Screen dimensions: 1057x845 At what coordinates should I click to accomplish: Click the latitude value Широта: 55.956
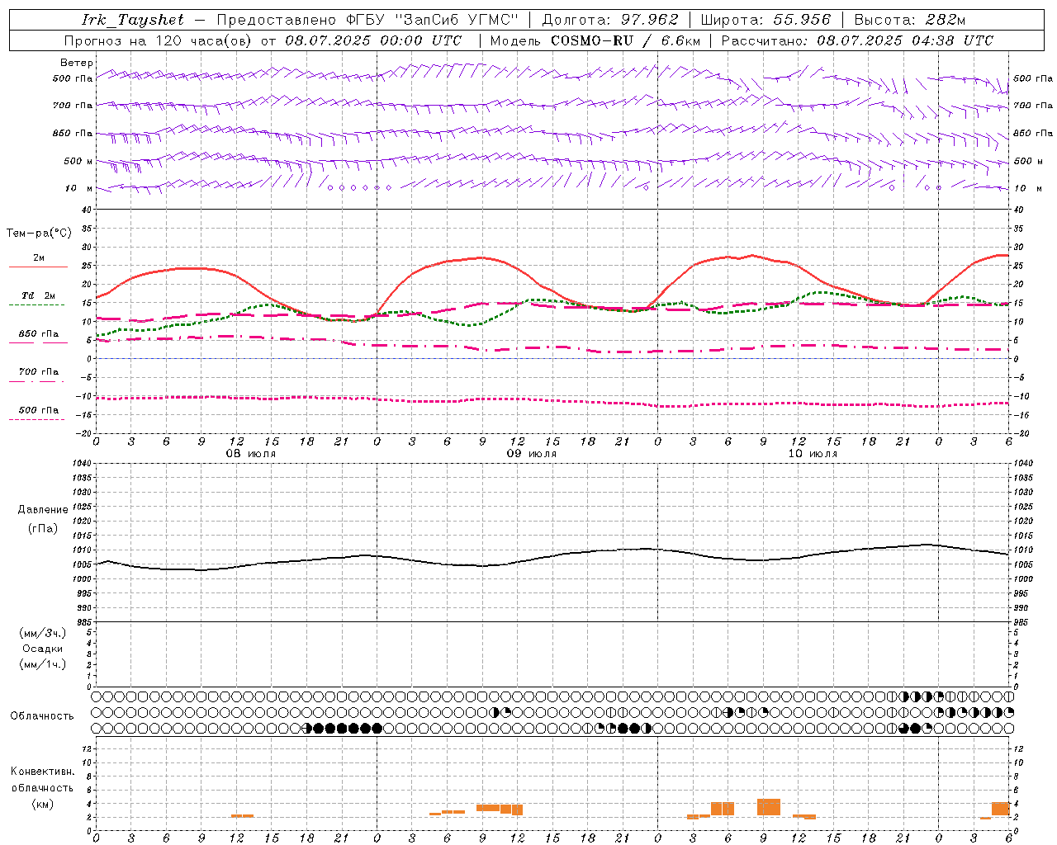tap(765, 20)
